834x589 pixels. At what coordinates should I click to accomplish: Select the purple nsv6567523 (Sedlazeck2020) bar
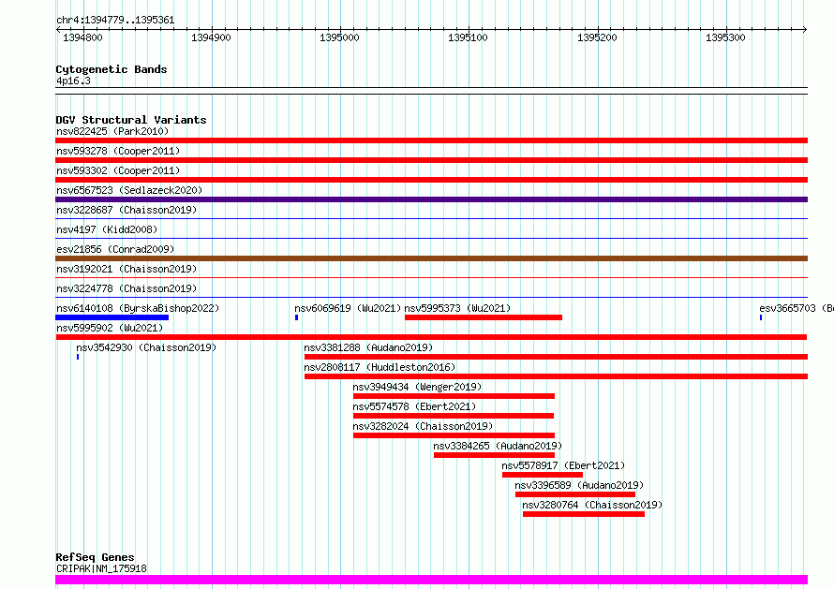click(431, 199)
